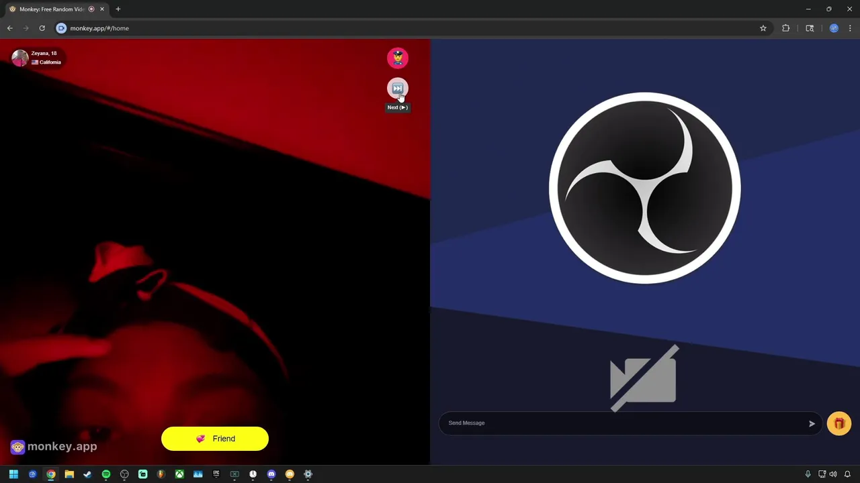This screenshot has height=483, width=860.
Task: Open File Explorer from the taskbar
Action: [x=69, y=474]
